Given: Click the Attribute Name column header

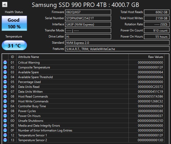Looking at the screenshot, I should [x=72, y=57].
